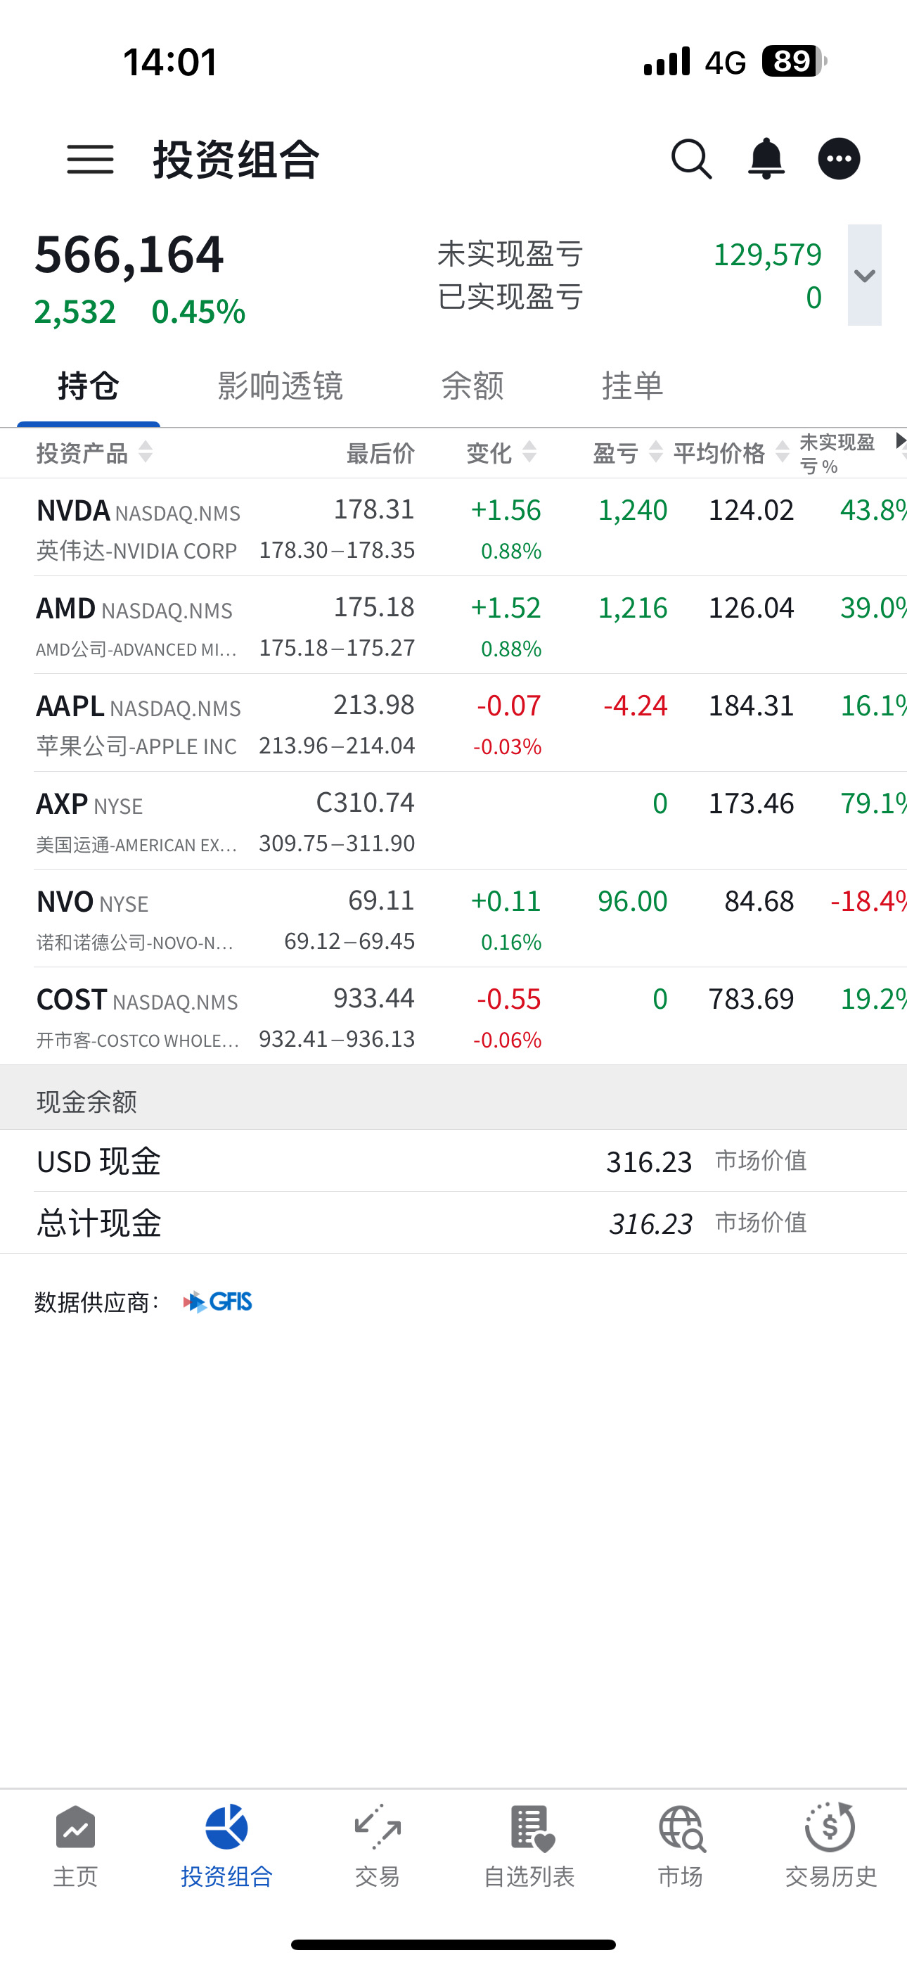Open the AXP position row
907x1967 pixels.
pos(453,821)
